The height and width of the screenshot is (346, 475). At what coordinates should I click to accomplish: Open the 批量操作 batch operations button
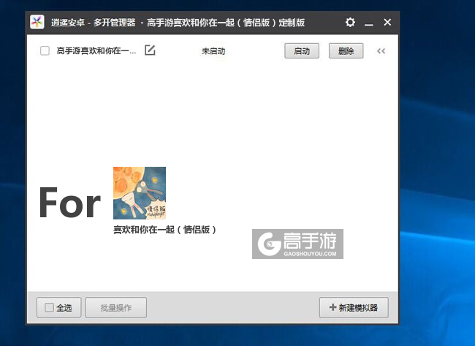tap(116, 307)
